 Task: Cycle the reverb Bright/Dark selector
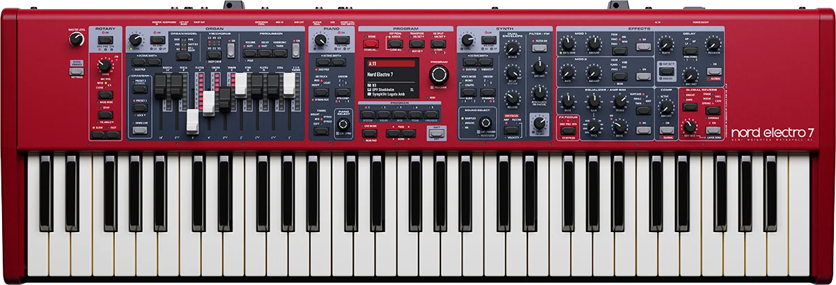coord(690,107)
